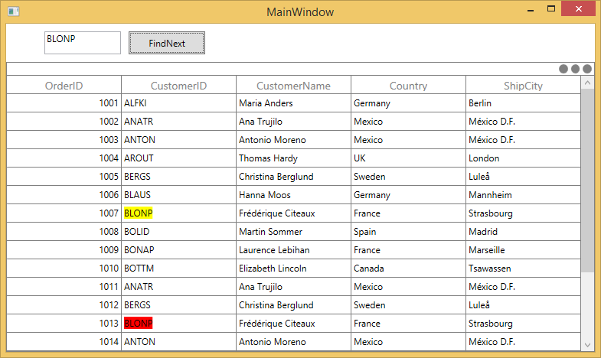Image resolution: width=601 pixels, height=358 pixels.
Task: Select the Mannheim ship city cell
Action: [523, 195]
